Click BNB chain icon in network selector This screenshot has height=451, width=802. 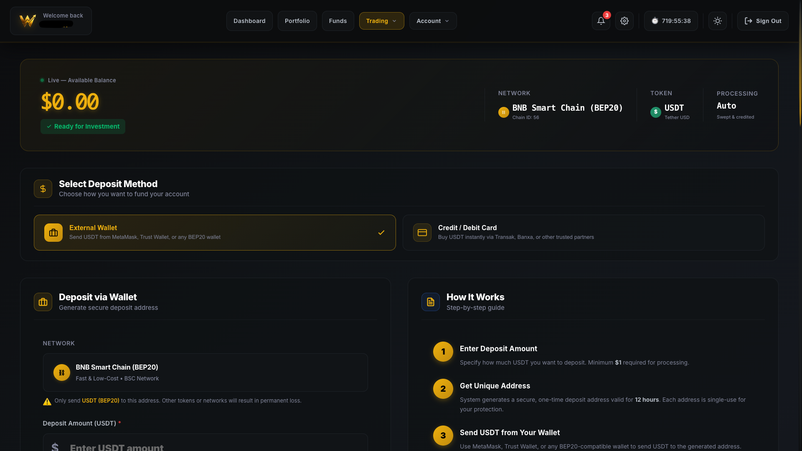coord(61,372)
